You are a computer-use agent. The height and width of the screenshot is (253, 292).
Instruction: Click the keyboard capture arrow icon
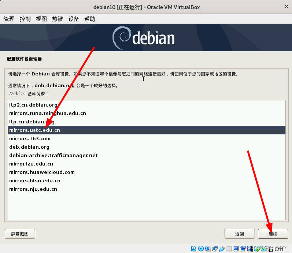coord(263,249)
